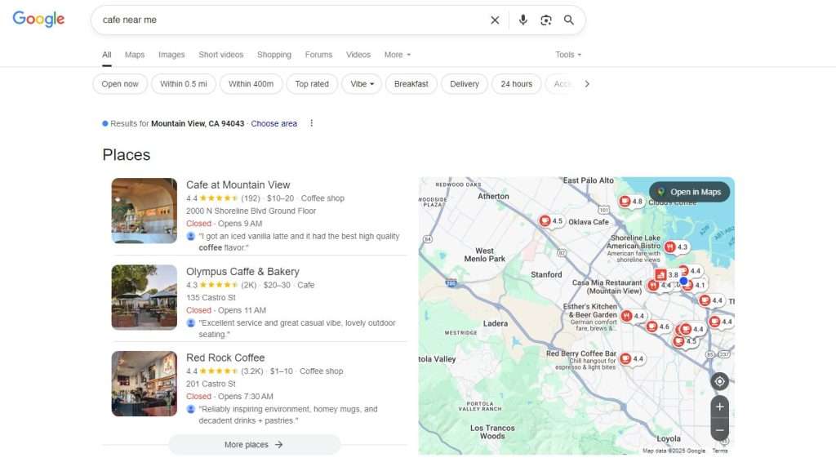Viewport: 836px width, 471px height.
Task: Click the 3.8 rated map pin
Action: pos(666,275)
